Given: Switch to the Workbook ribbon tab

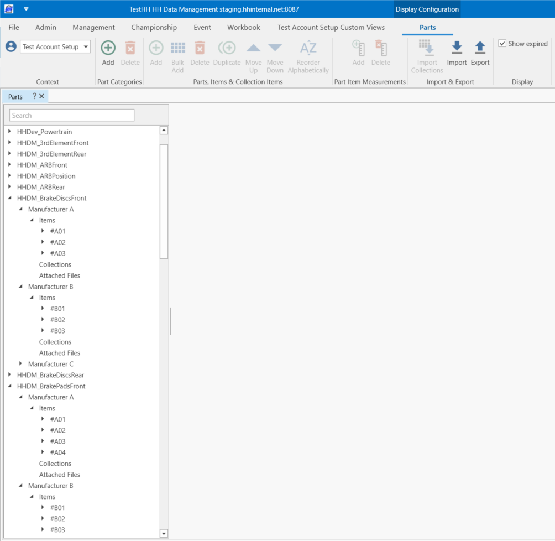Looking at the screenshot, I should click(243, 27).
